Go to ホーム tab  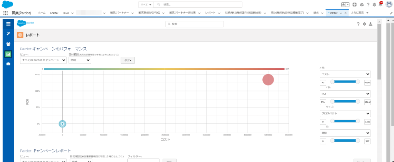pos(42,13)
